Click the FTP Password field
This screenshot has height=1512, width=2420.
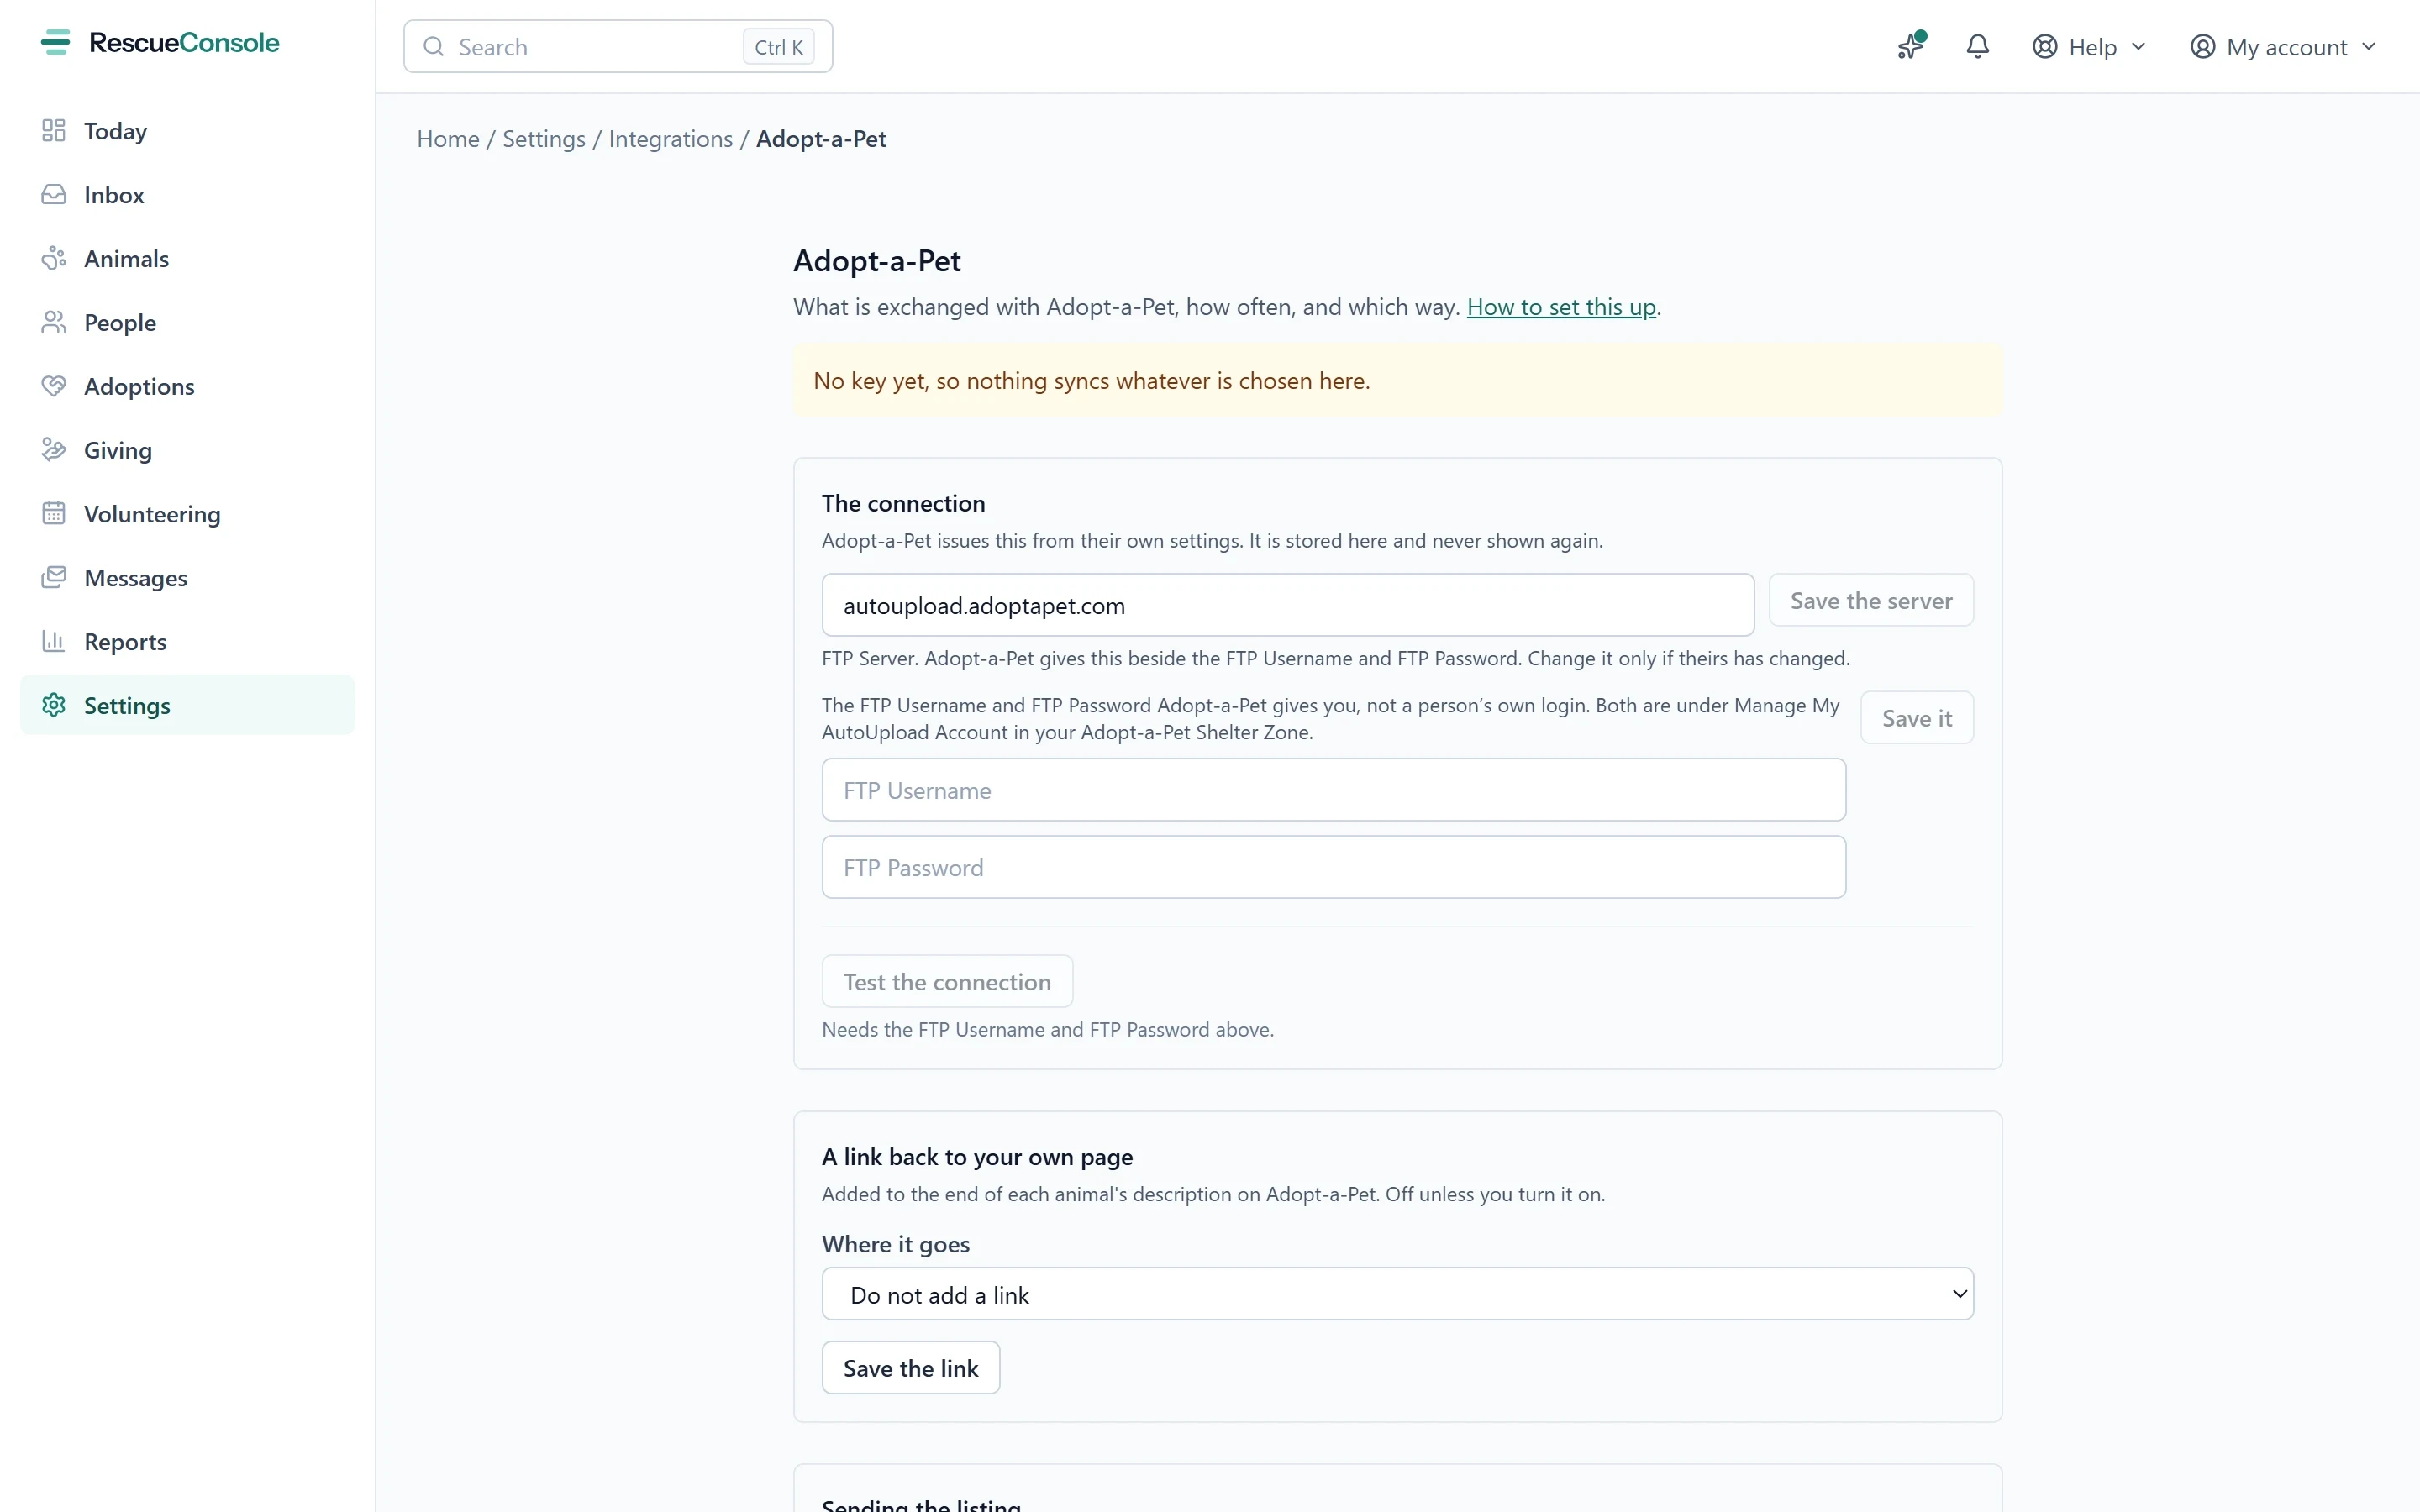[x=1334, y=867]
